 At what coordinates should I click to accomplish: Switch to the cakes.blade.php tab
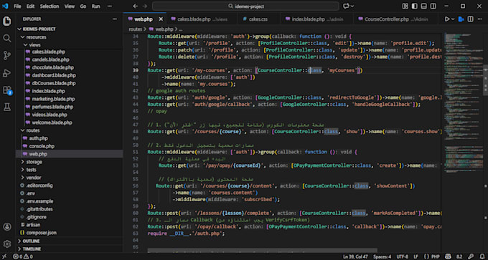pyautogui.click(x=202, y=19)
